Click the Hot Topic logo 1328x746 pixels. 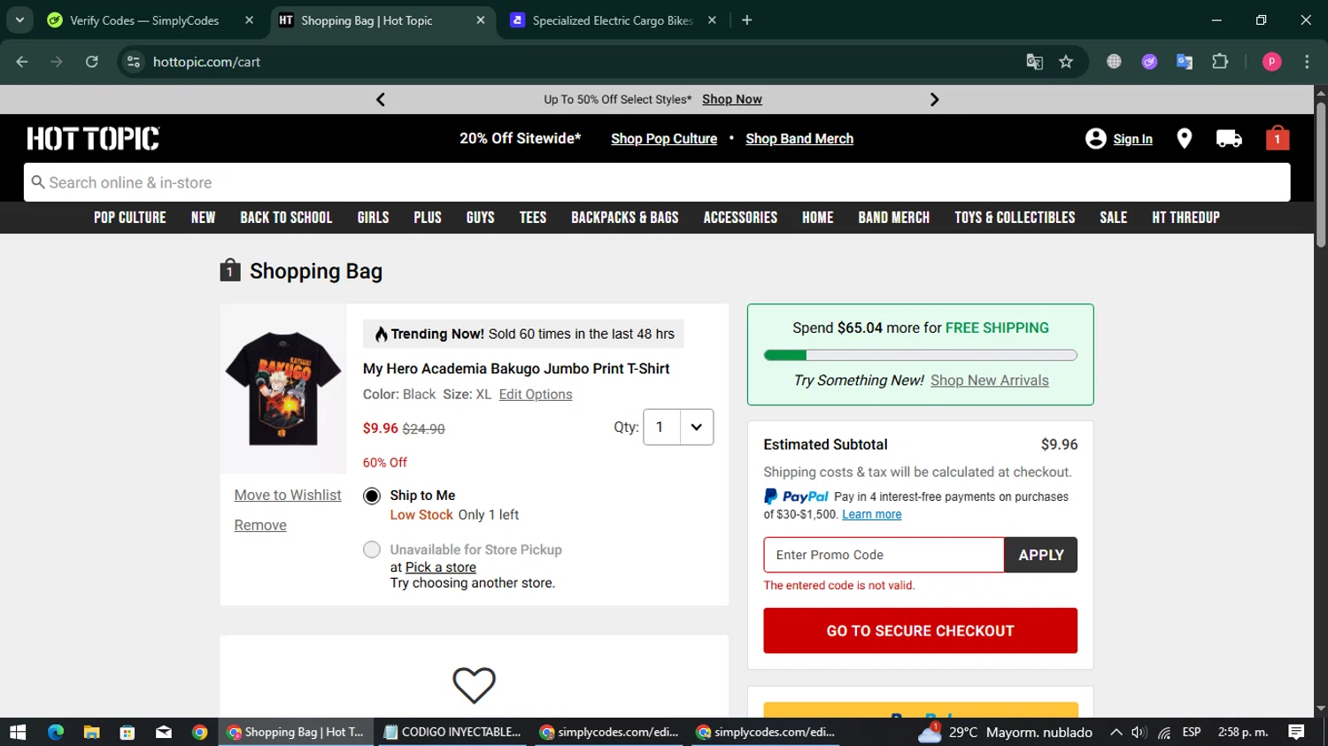(93, 138)
